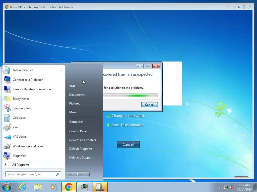Launch Connect to a Projector

pyautogui.click(x=34, y=80)
